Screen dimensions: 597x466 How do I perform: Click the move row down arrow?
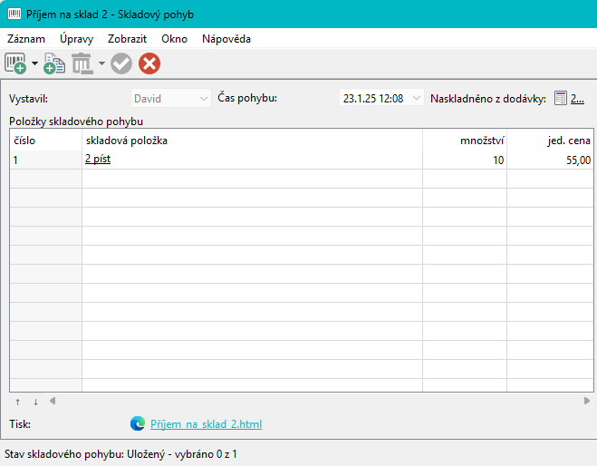[x=35, y=401]
